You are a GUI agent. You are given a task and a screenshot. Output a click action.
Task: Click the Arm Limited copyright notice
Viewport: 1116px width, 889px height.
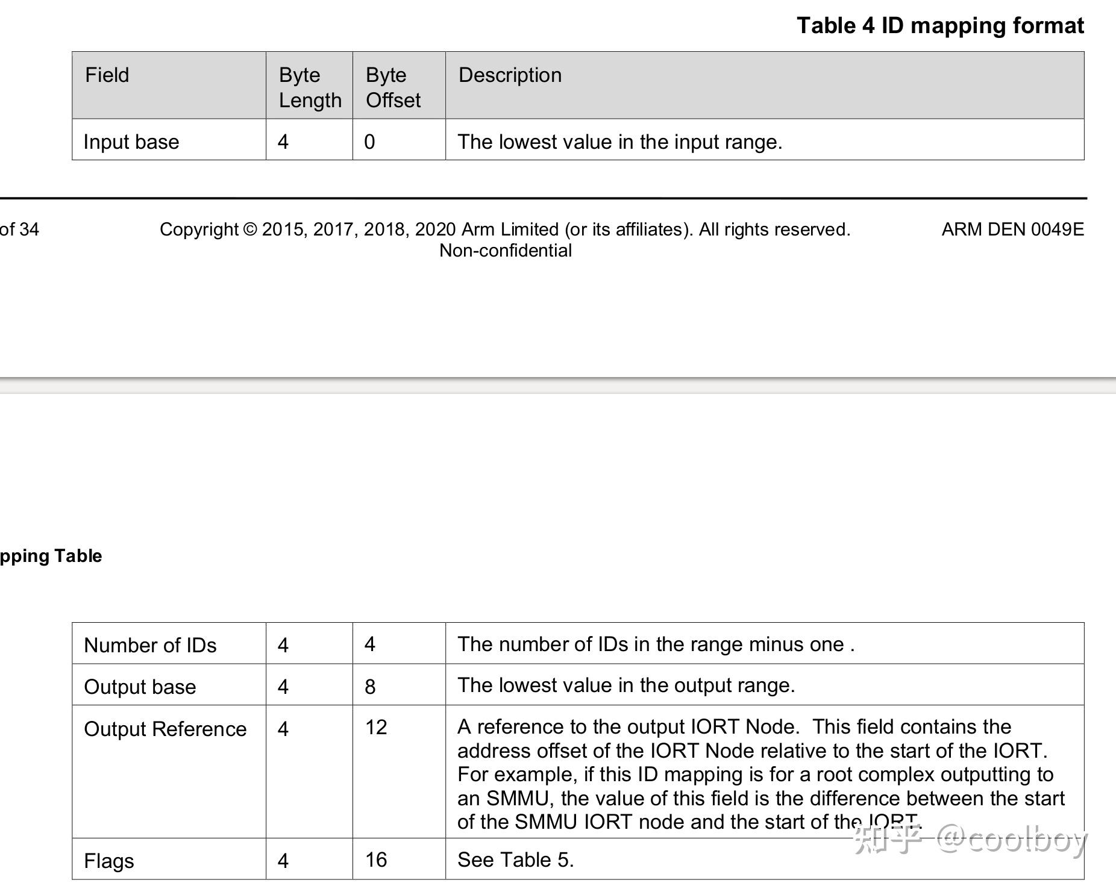[506, 229]
